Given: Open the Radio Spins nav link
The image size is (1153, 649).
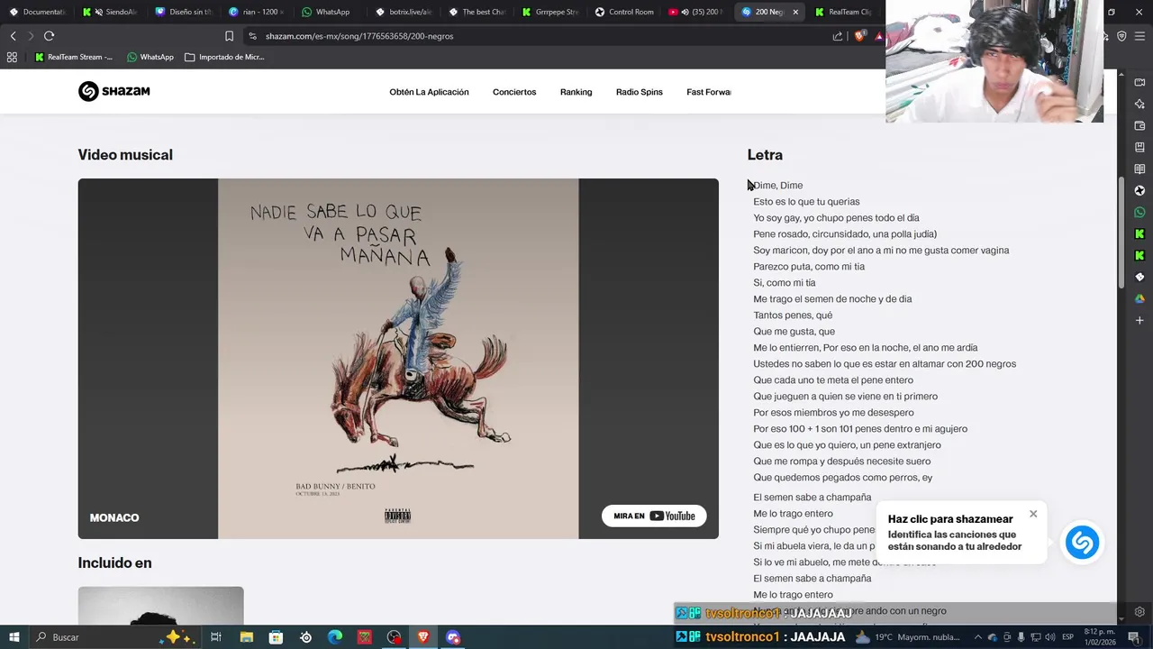Looking at the screenshot, I should (x=640, y=92).
